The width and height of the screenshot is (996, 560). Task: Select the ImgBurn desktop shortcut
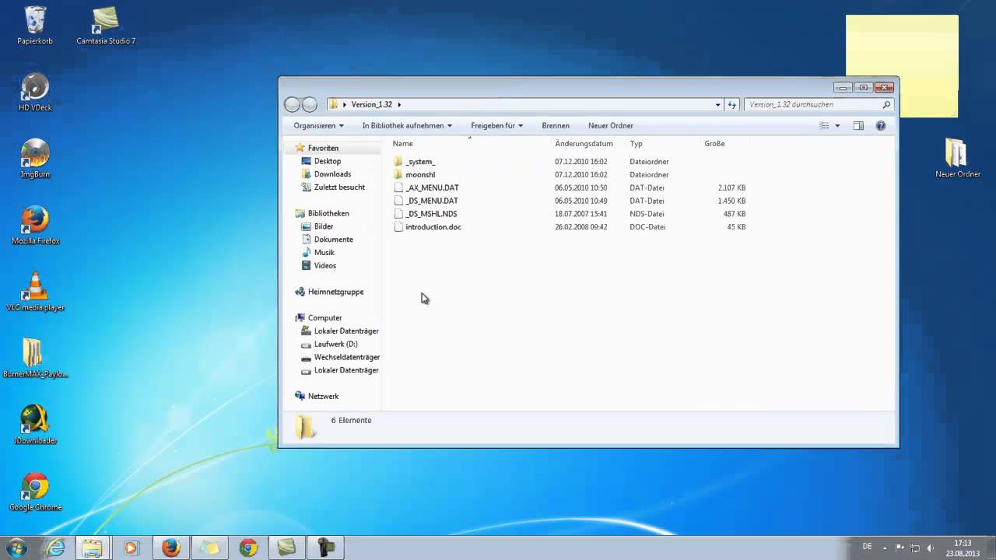[x=35, y=159]
